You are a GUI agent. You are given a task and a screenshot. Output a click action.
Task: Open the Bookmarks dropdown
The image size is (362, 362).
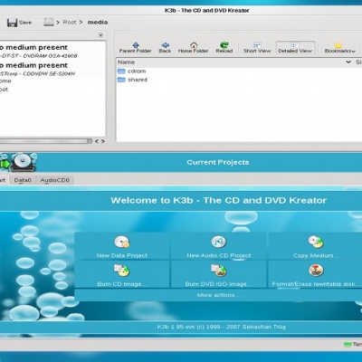point(340,48)
